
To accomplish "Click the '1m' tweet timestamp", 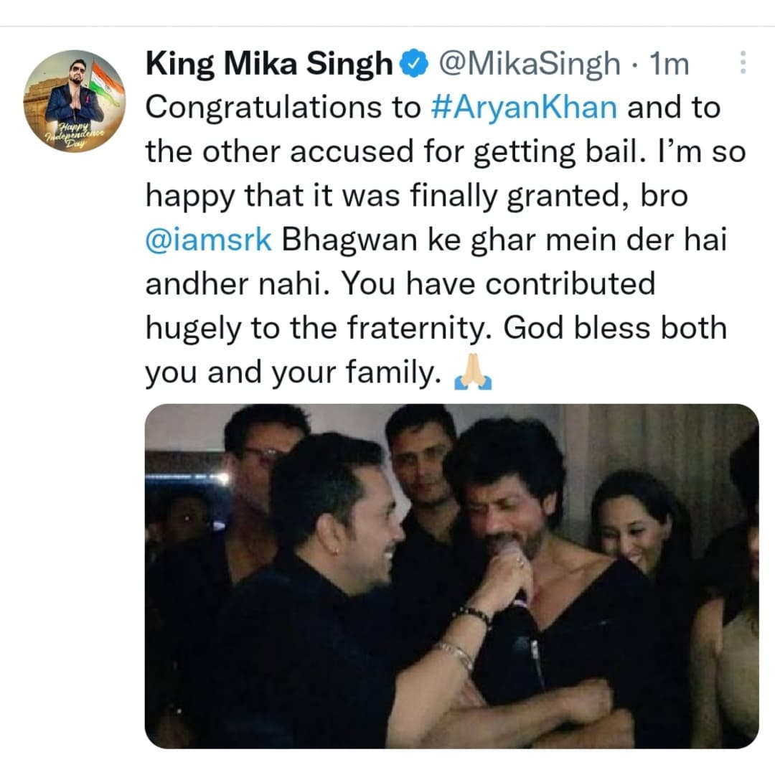I will pos(667,65).
